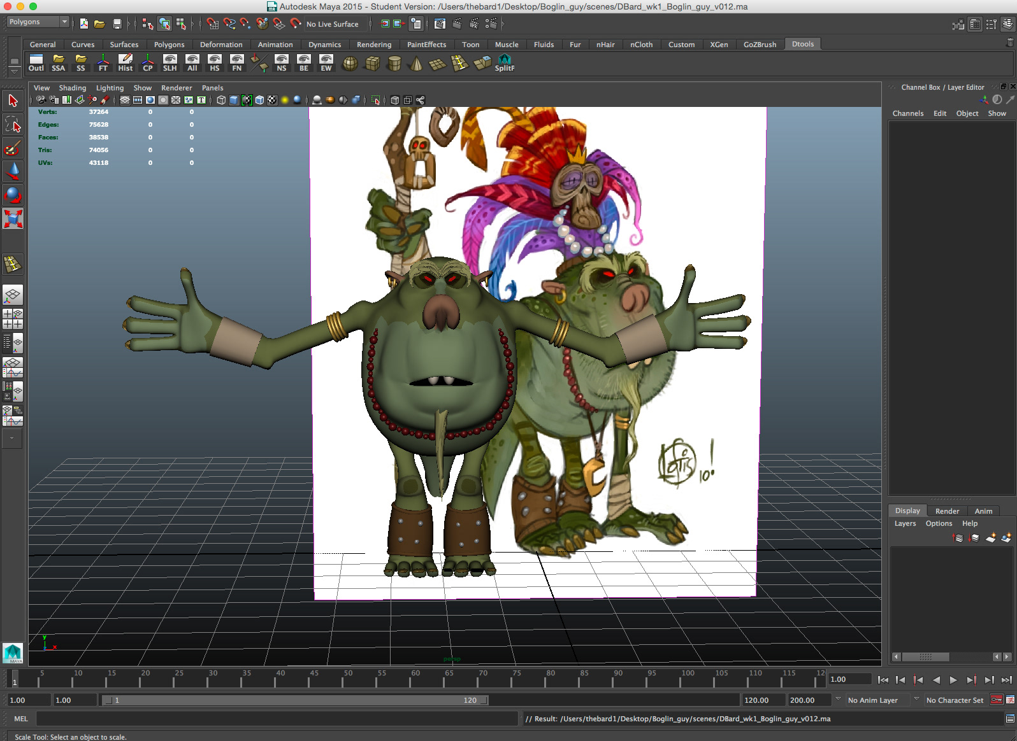Select the single perspective layout icon
The height and width of the screenshot is (741, 1017).
click(x=13, y=295)
